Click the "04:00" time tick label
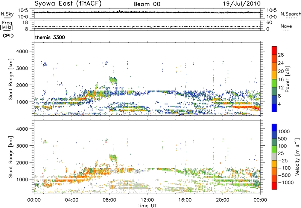Viewport: 301px width, 208px height. point(71,200)
